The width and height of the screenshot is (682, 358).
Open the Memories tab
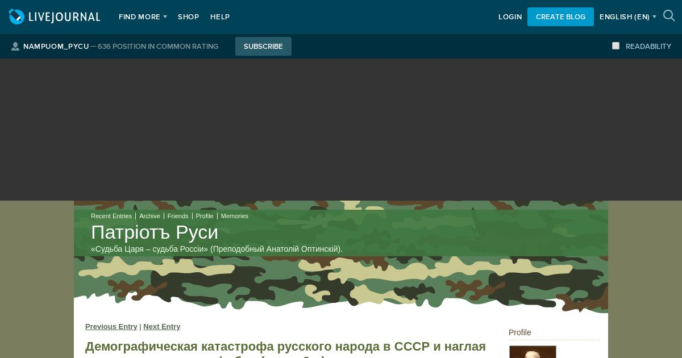235,216
